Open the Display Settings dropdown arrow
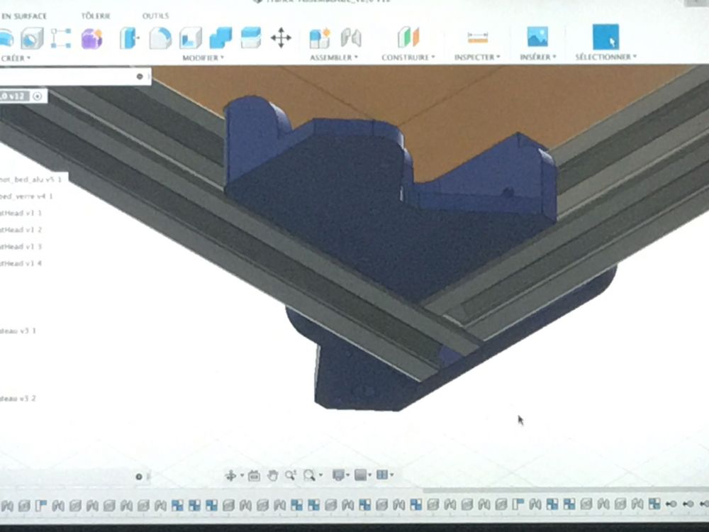This screenshot has width=709, height=532. click(347, 475)
